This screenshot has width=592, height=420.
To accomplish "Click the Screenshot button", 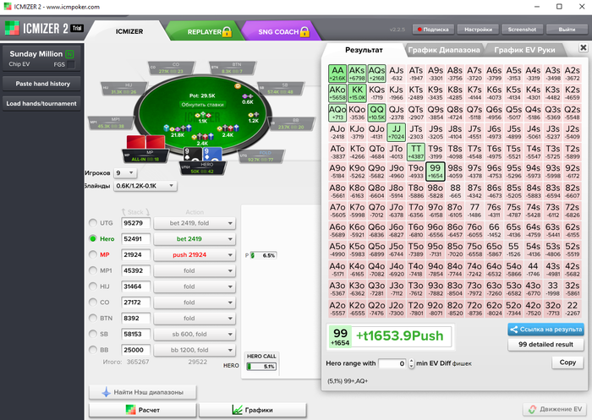I will click(x=522, y=30).
